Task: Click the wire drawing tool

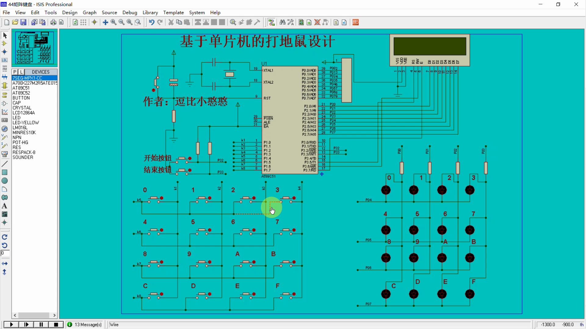Action: coord(5,164)
